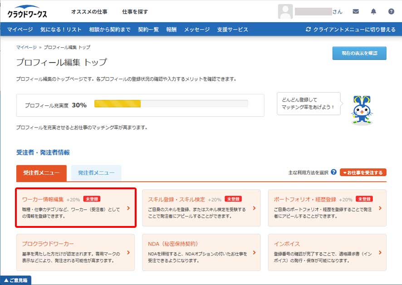Click help icon beside 主な利用方法を選択
Viewport: 402px width, 285px height.
[x=333, y=172]
